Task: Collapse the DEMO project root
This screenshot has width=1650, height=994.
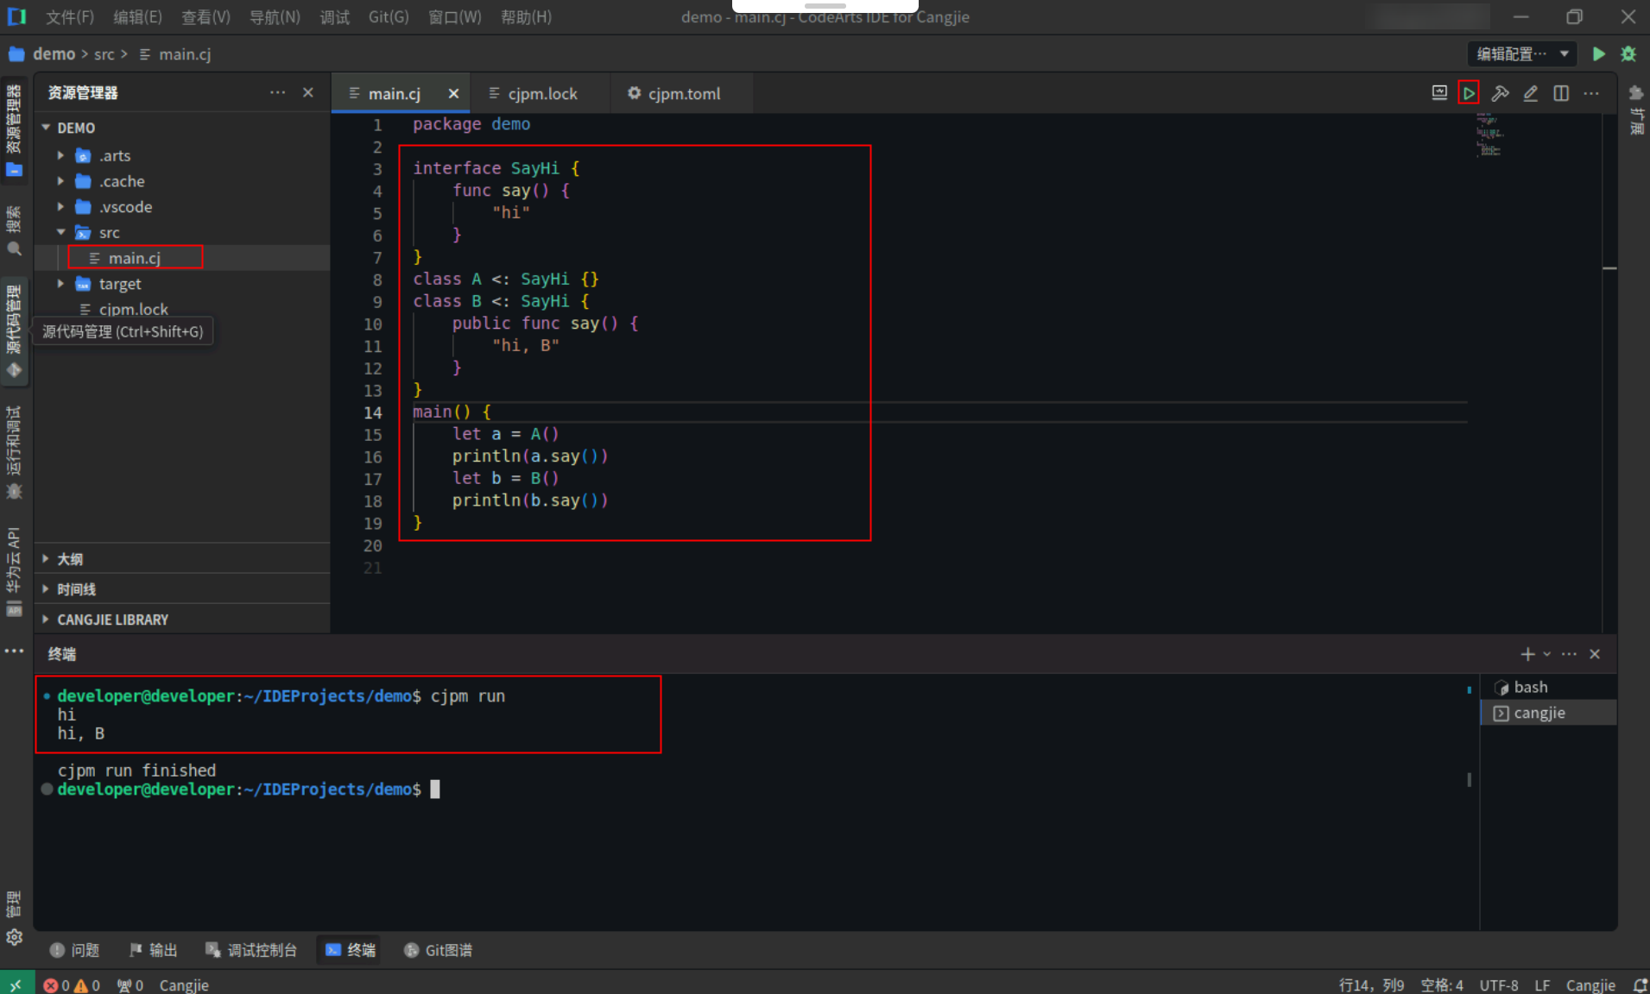Action: tap(46, 127)
